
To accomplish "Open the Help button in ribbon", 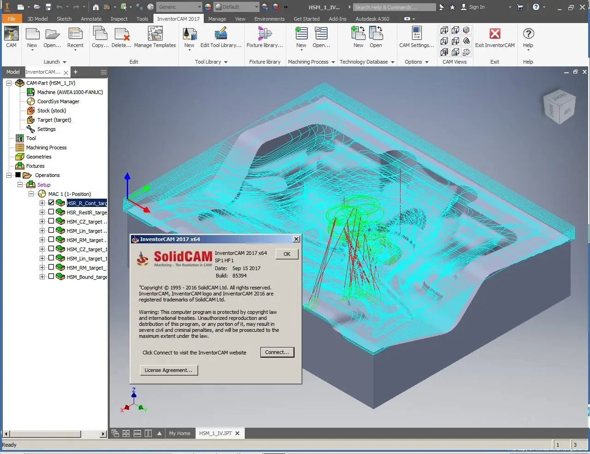I will (528, 39).
